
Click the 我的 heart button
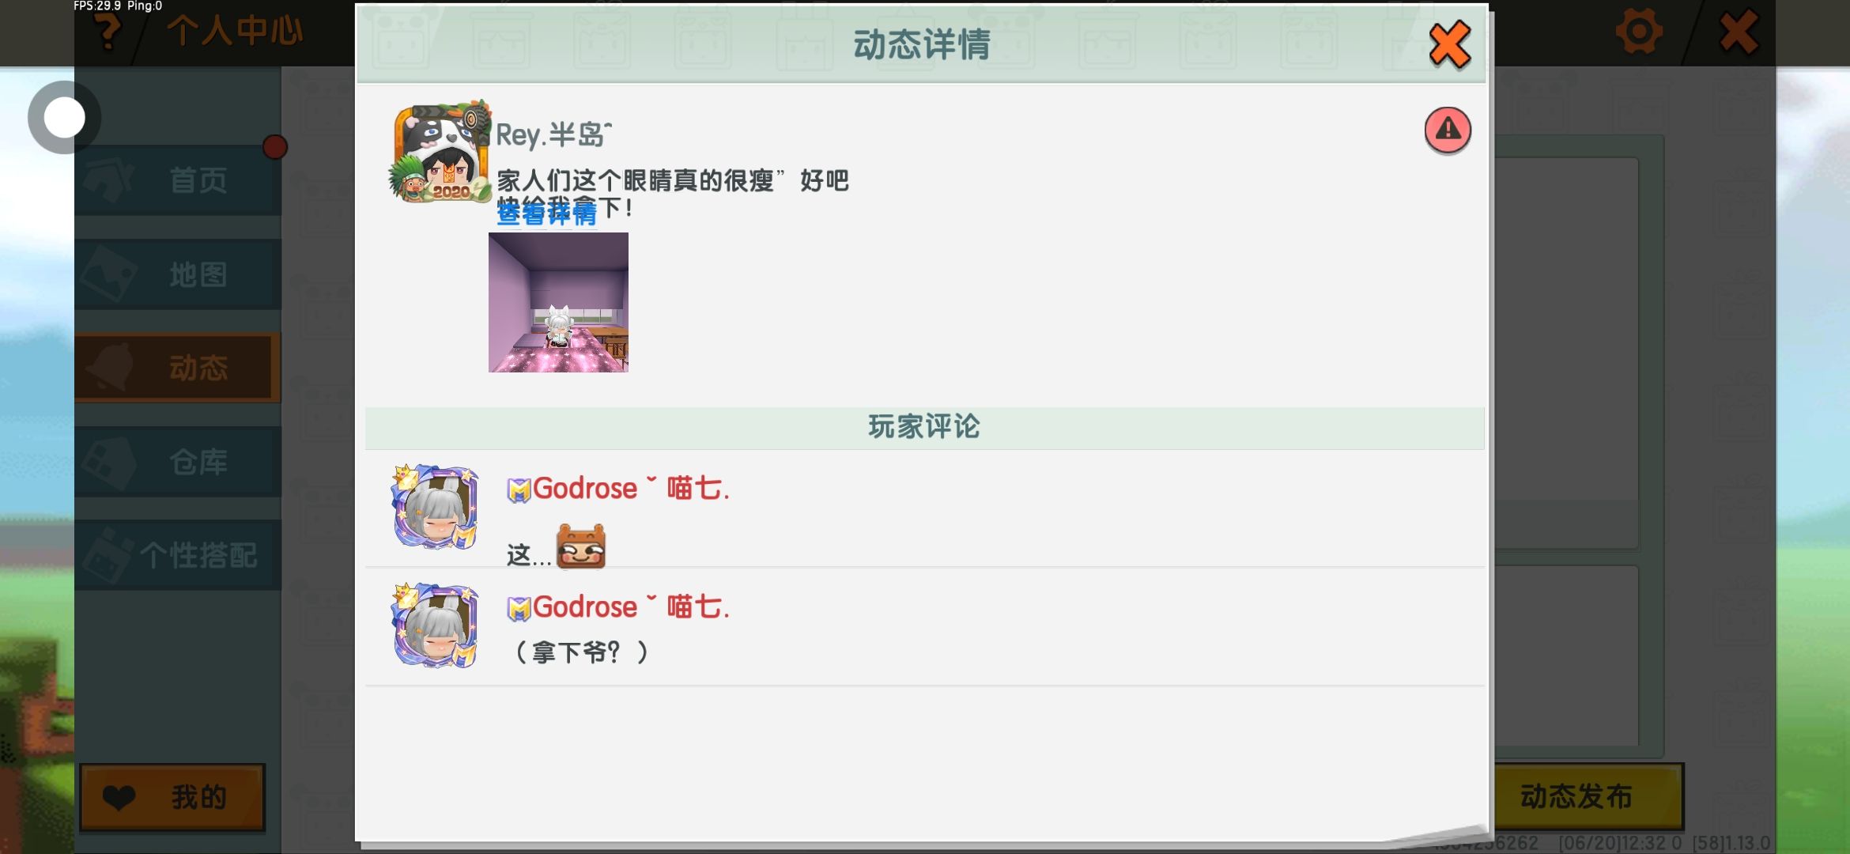172,797
